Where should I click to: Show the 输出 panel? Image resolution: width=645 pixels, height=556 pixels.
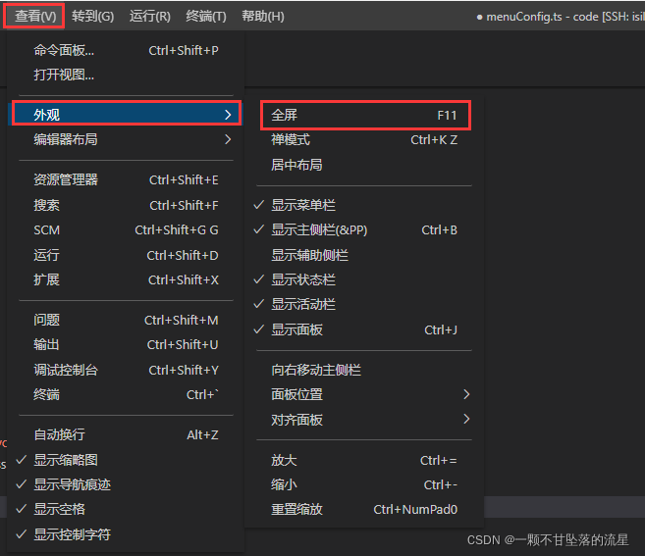tap(126, 344)
